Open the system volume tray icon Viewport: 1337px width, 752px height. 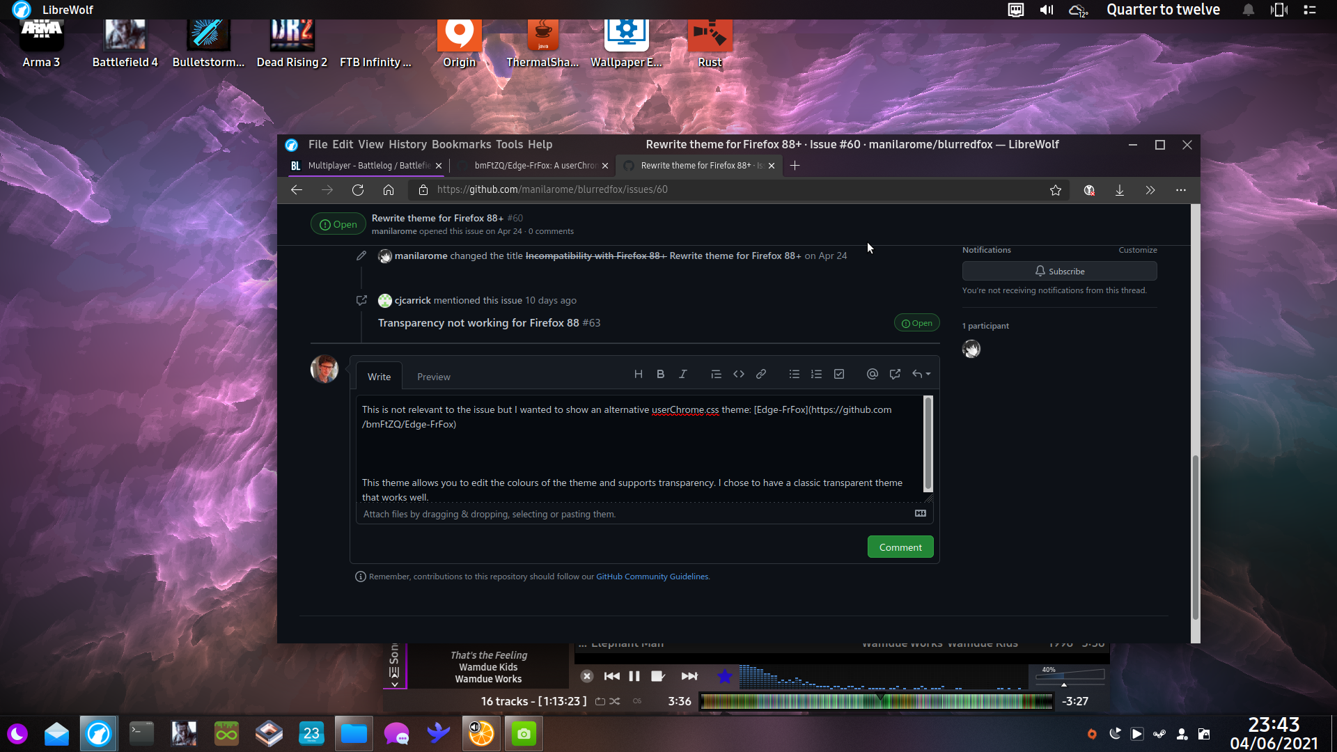click(1047, 10)
